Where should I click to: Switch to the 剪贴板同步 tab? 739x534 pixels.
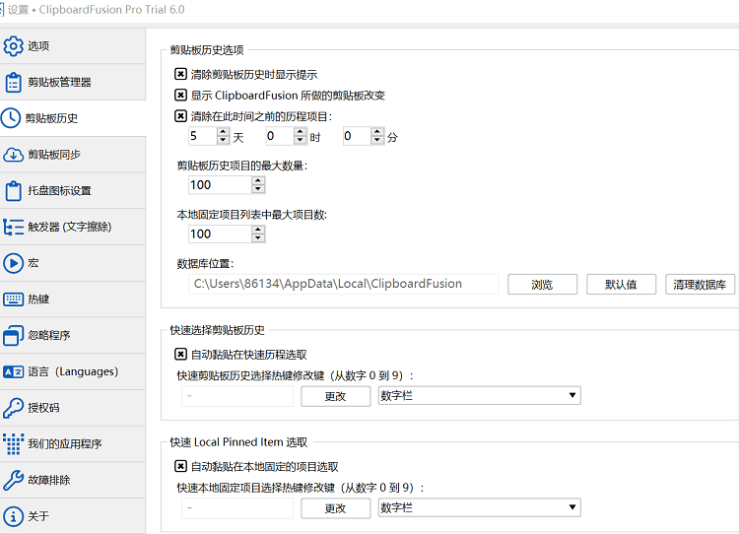pyautogui.click(x=73, y=155)
